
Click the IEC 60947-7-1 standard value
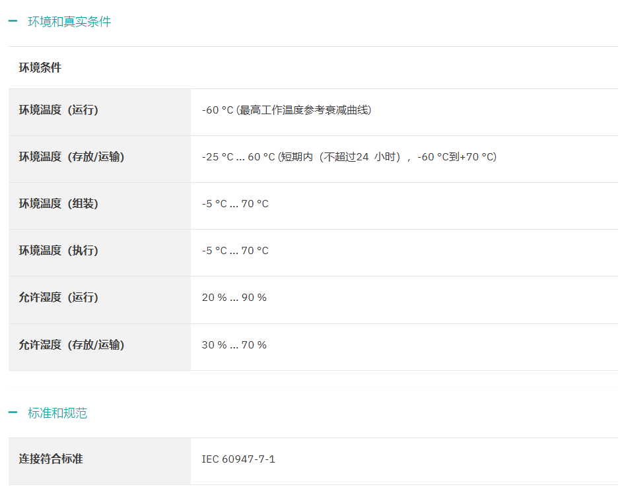coord(238,459)
